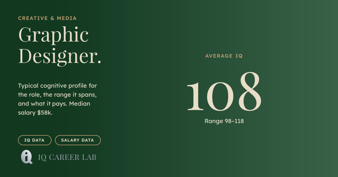Click the CREATIVE & MEDIA category label

click(x=47, y=18)
